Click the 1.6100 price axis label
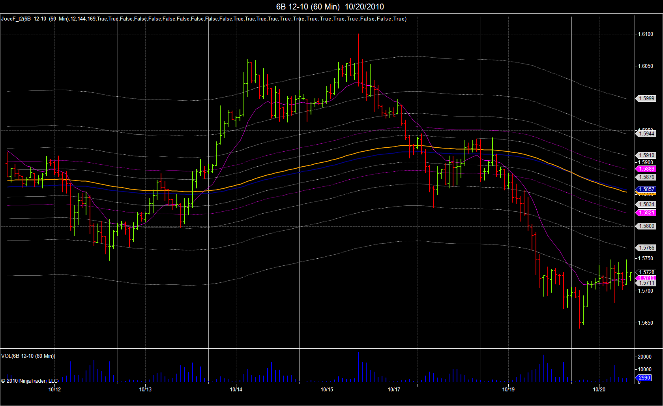 coord(646,34)
